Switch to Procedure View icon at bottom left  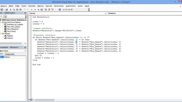point(29,100)
